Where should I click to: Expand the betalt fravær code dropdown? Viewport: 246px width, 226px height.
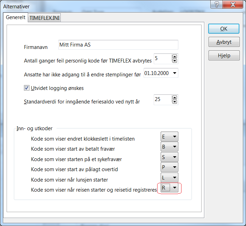(175, 147)
